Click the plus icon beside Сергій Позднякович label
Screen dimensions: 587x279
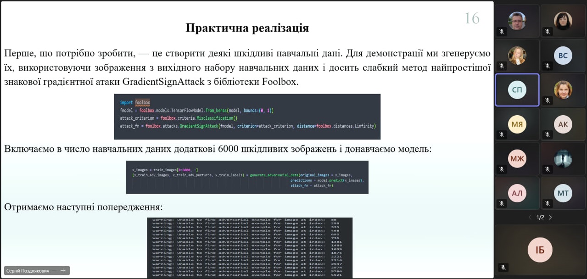[x=63, y=271]
